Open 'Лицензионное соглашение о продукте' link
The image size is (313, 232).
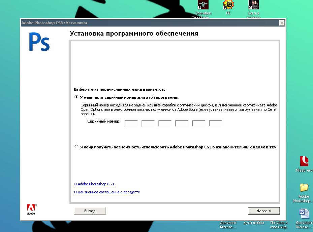point(107,192)
